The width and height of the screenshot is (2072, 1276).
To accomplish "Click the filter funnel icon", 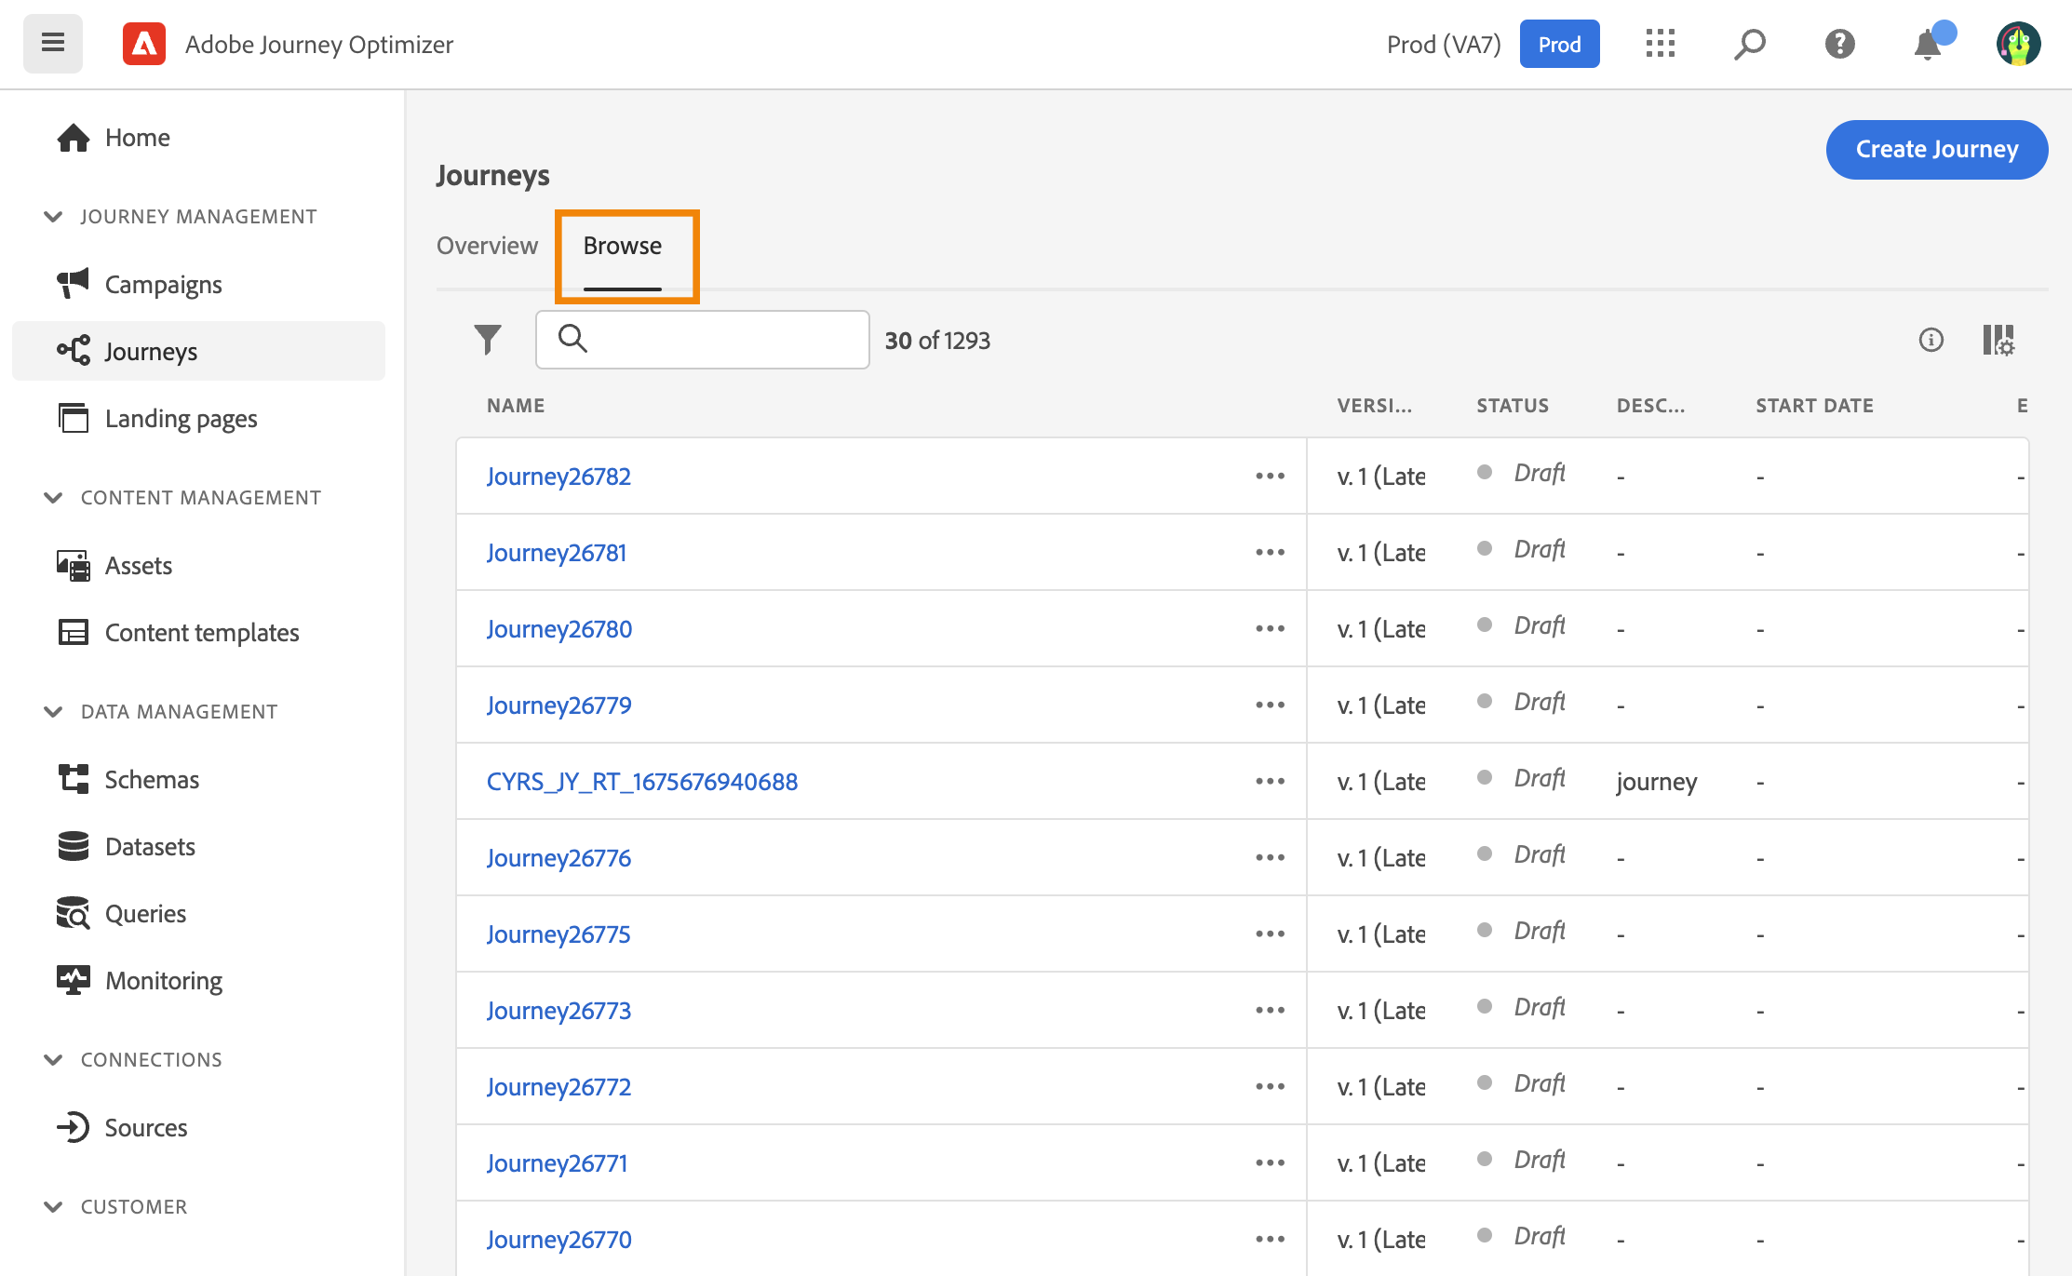I will [487, 340].
